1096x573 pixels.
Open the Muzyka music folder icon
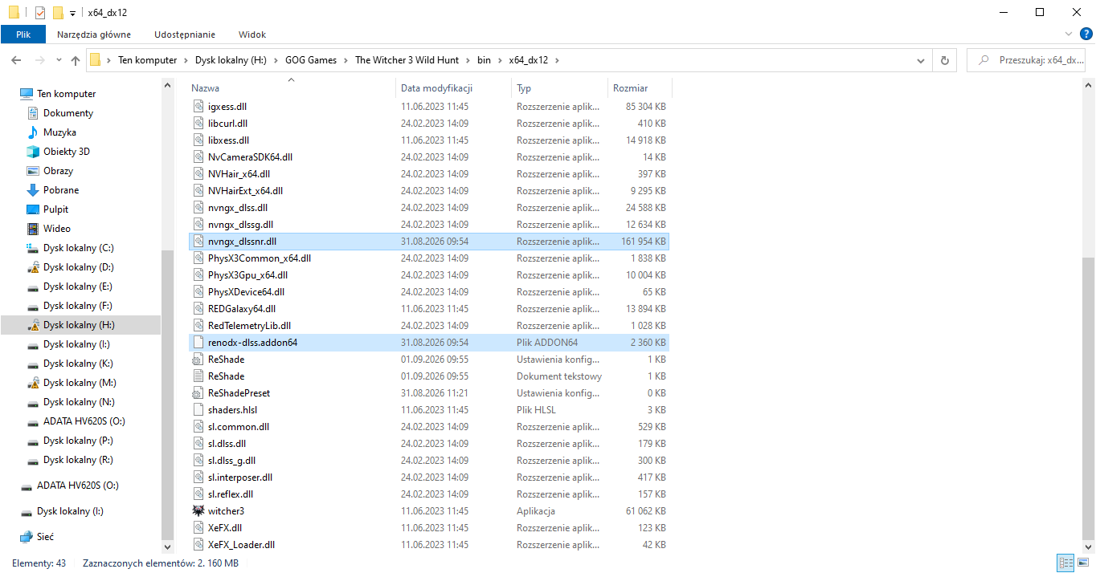pyautogui.click(x=33, y=132)
